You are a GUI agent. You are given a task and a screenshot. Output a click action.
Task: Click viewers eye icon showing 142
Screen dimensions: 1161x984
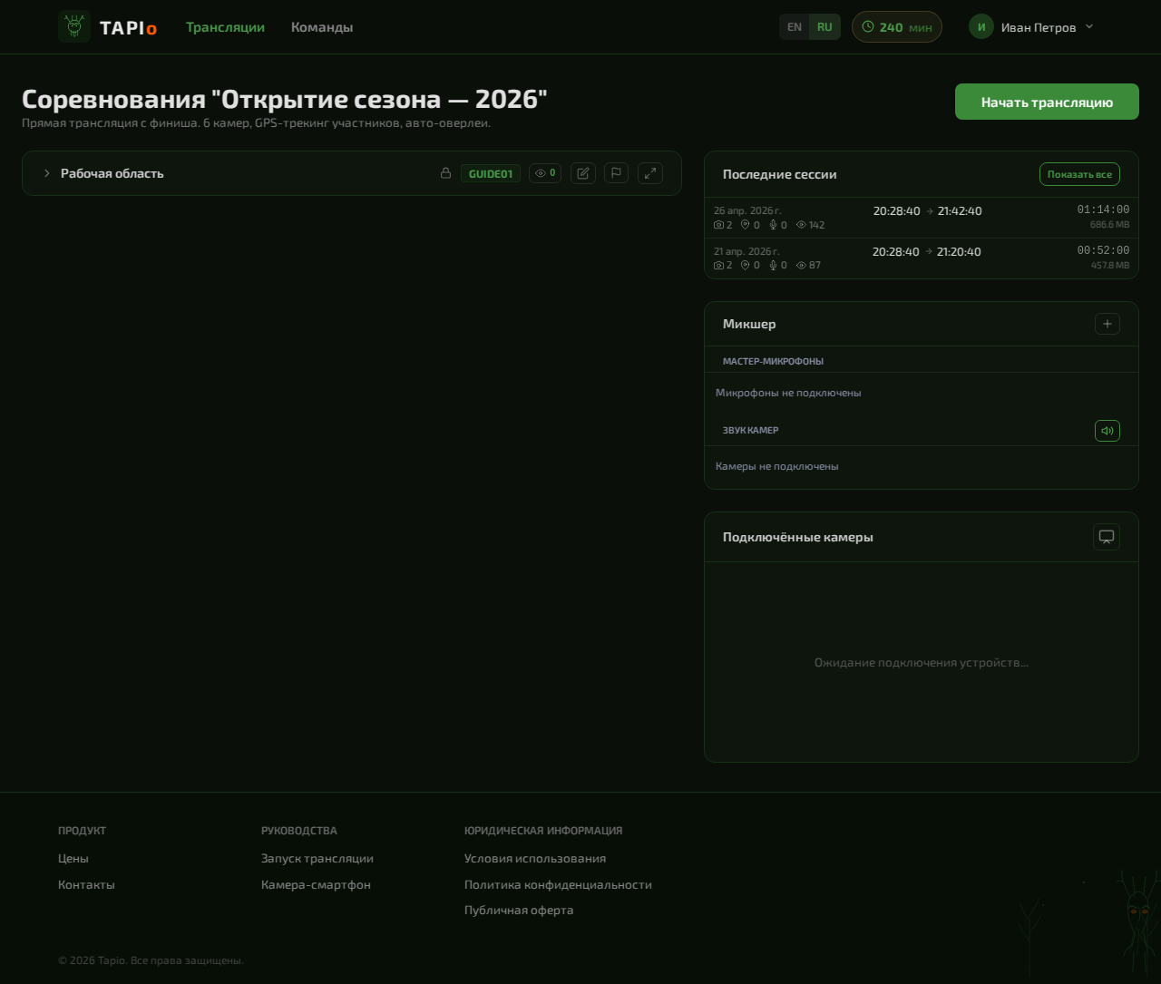point(801,225)
